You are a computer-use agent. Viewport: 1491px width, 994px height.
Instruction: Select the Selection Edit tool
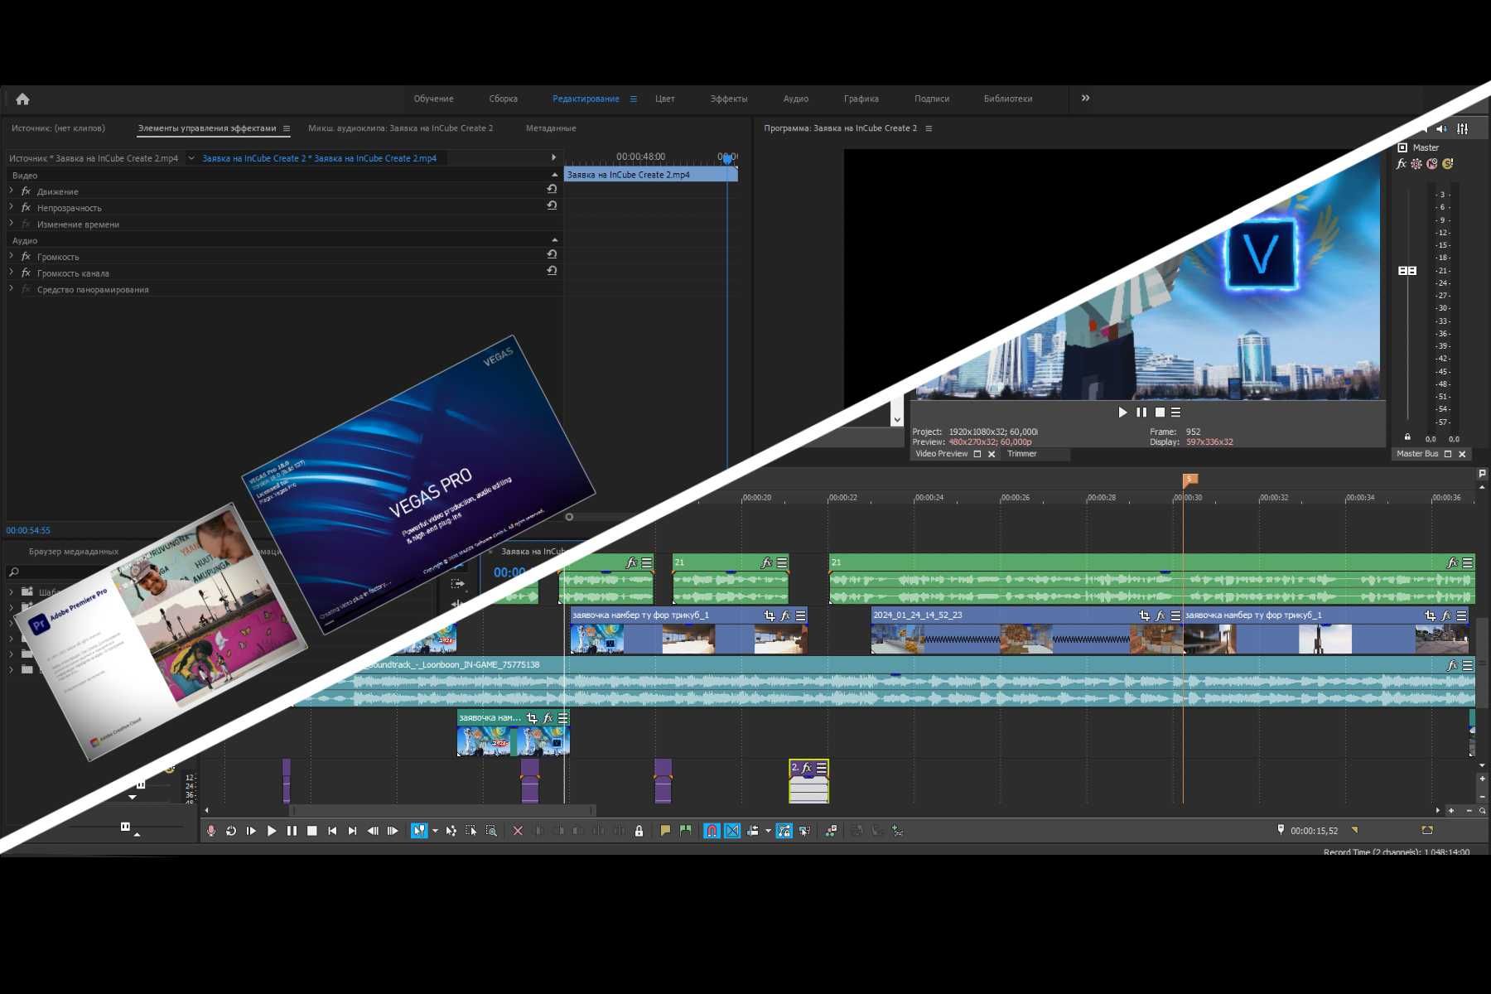[x=471, y=831]
